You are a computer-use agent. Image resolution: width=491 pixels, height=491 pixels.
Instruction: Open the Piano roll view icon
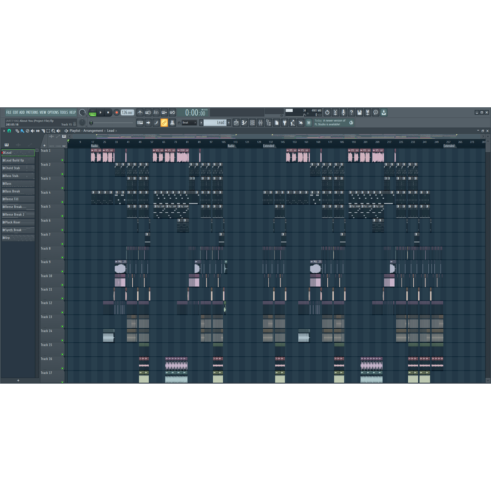(x=244, y=123)
